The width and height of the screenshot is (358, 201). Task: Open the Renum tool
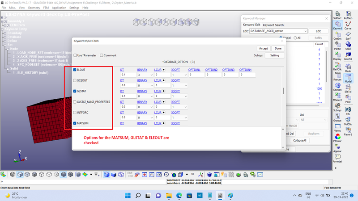click(337, 76)
